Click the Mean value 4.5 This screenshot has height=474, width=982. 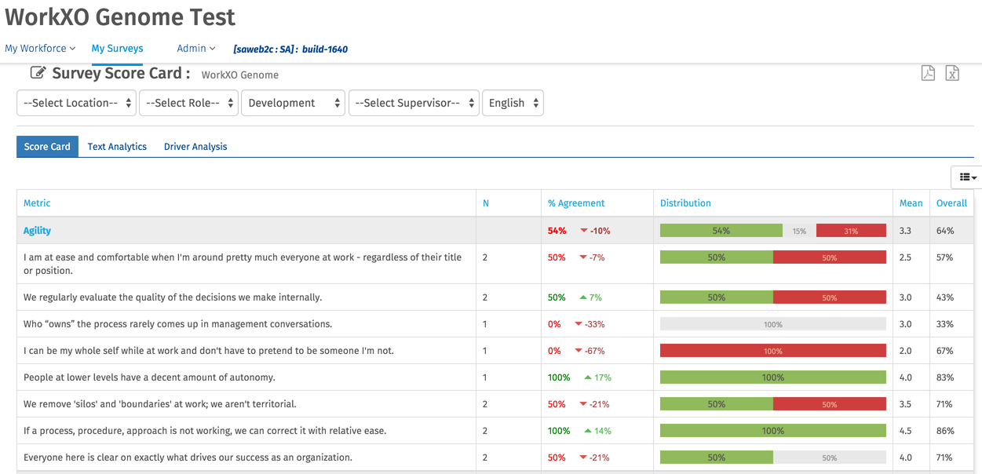point(905,431)
